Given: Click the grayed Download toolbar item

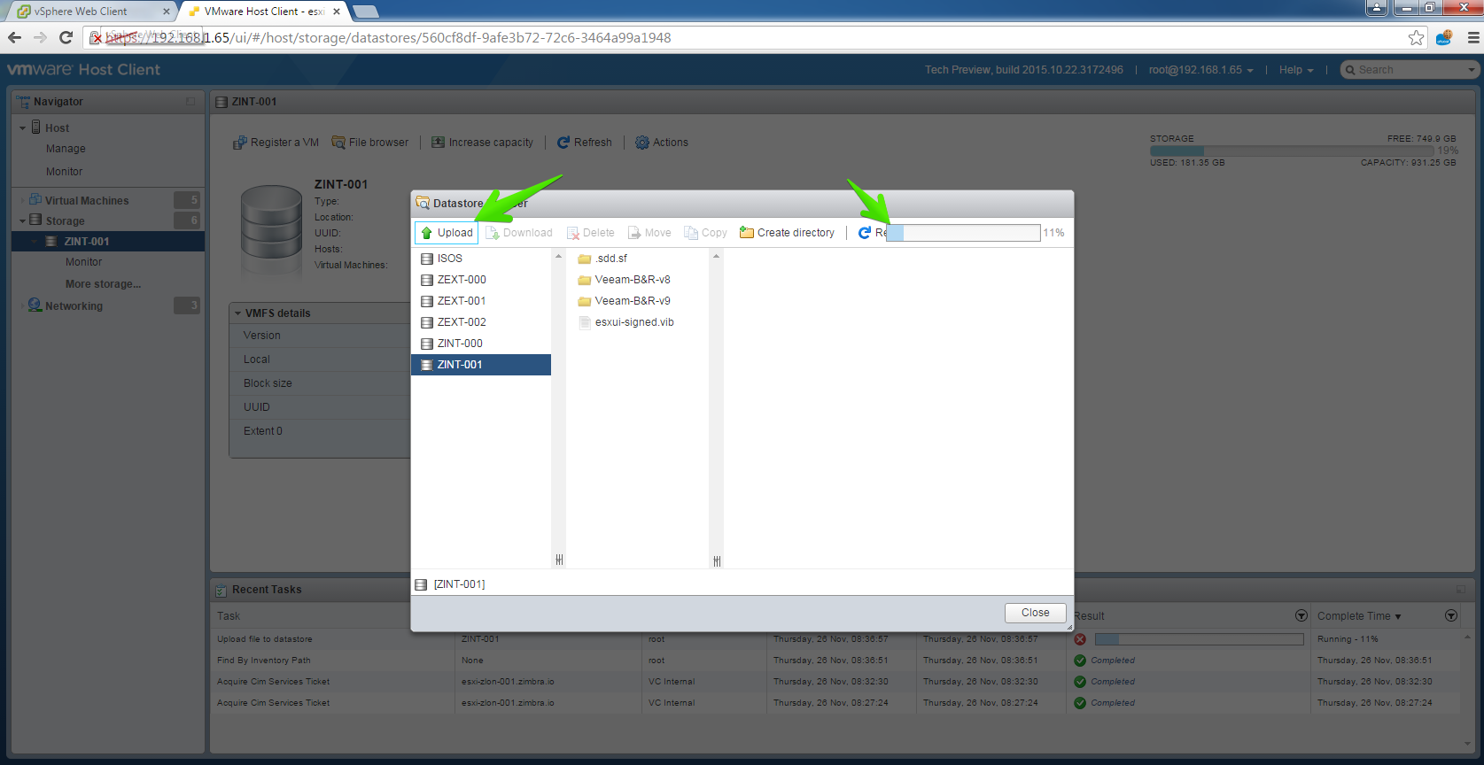Looking at the screenshot, I should tap(519, 233).
